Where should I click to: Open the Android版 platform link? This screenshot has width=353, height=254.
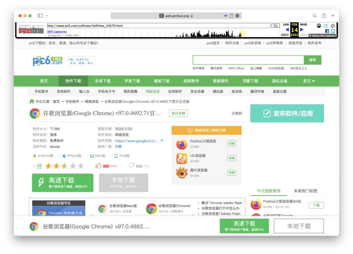[43, 156]
